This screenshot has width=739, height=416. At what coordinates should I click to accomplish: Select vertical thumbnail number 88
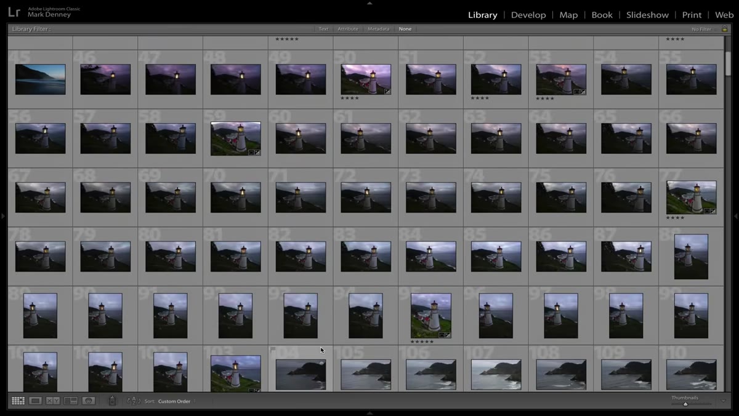[691, 257]
